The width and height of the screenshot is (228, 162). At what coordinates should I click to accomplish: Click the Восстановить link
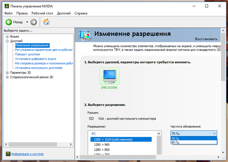click(x=206, y=39)
